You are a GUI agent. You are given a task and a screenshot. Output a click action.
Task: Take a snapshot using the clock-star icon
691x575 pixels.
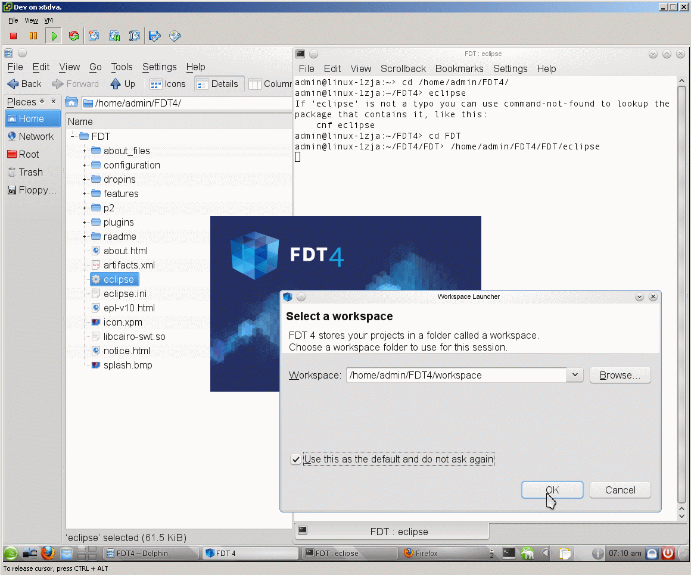(x=94, y=36)
